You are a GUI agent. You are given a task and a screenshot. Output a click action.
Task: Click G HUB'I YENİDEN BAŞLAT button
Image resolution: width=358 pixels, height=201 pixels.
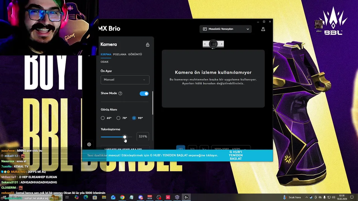tap(236, 155)
